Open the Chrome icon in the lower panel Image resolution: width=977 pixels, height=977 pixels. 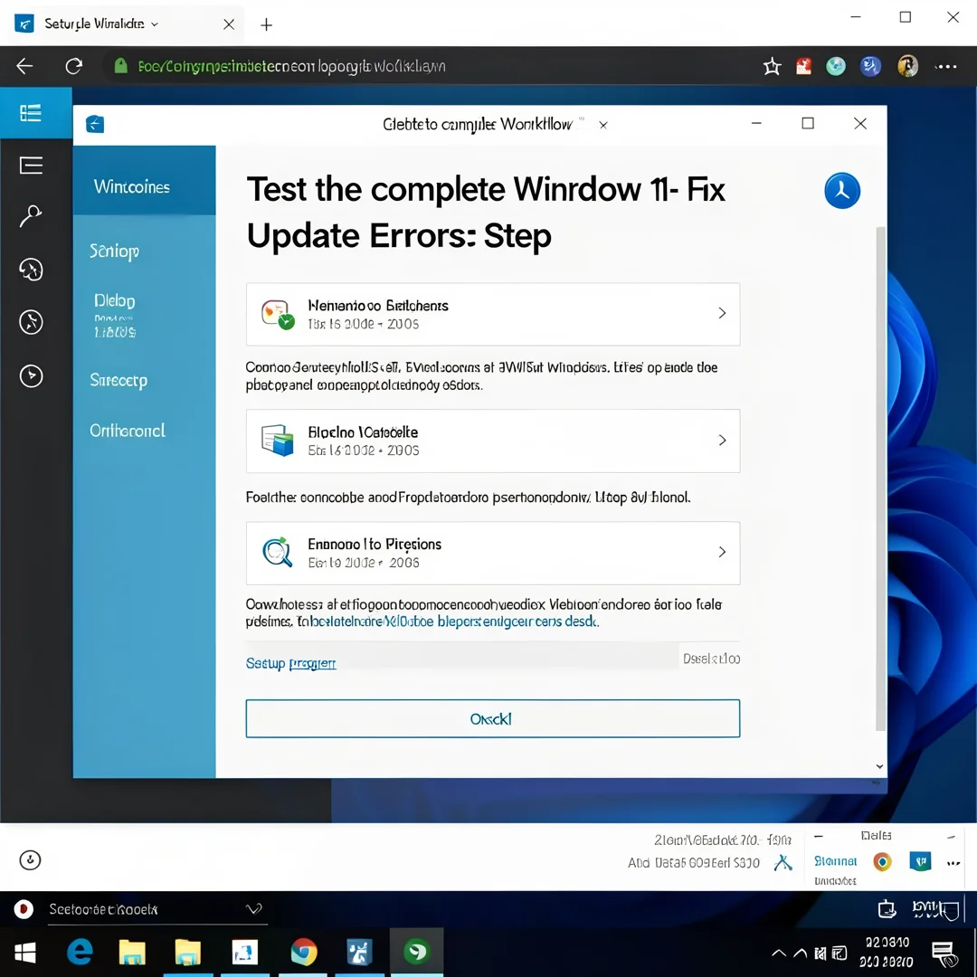(x=882, y=862)
